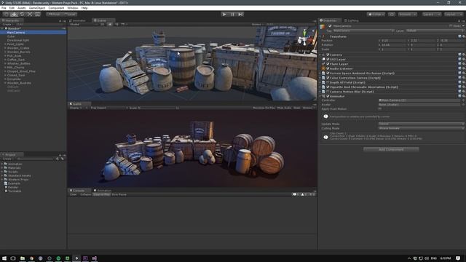
Task: Toggle the Flare Layer checkbox
Action: tap(328, 64)
